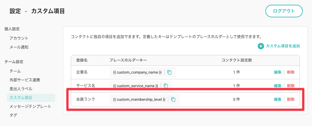Image resolution: width=312 pixels, height=126 pixels.
Task: Click the サービス名 row name
Action: tap(86, 86)
